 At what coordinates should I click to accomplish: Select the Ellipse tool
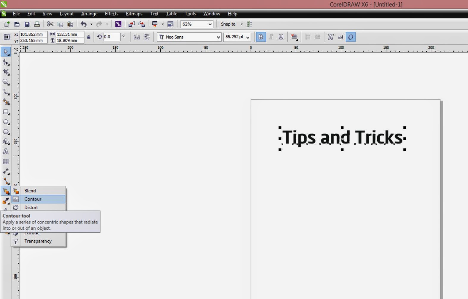pos(6,122)
